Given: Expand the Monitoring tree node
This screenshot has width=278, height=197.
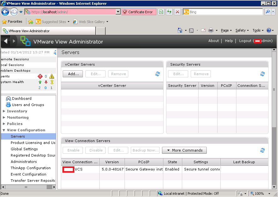Looking at the screenshot, I should [x=4, y=117].
